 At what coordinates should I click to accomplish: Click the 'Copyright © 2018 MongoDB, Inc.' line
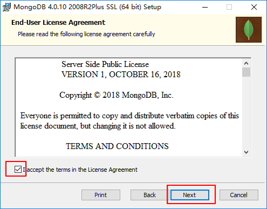[x=117, y=95]
